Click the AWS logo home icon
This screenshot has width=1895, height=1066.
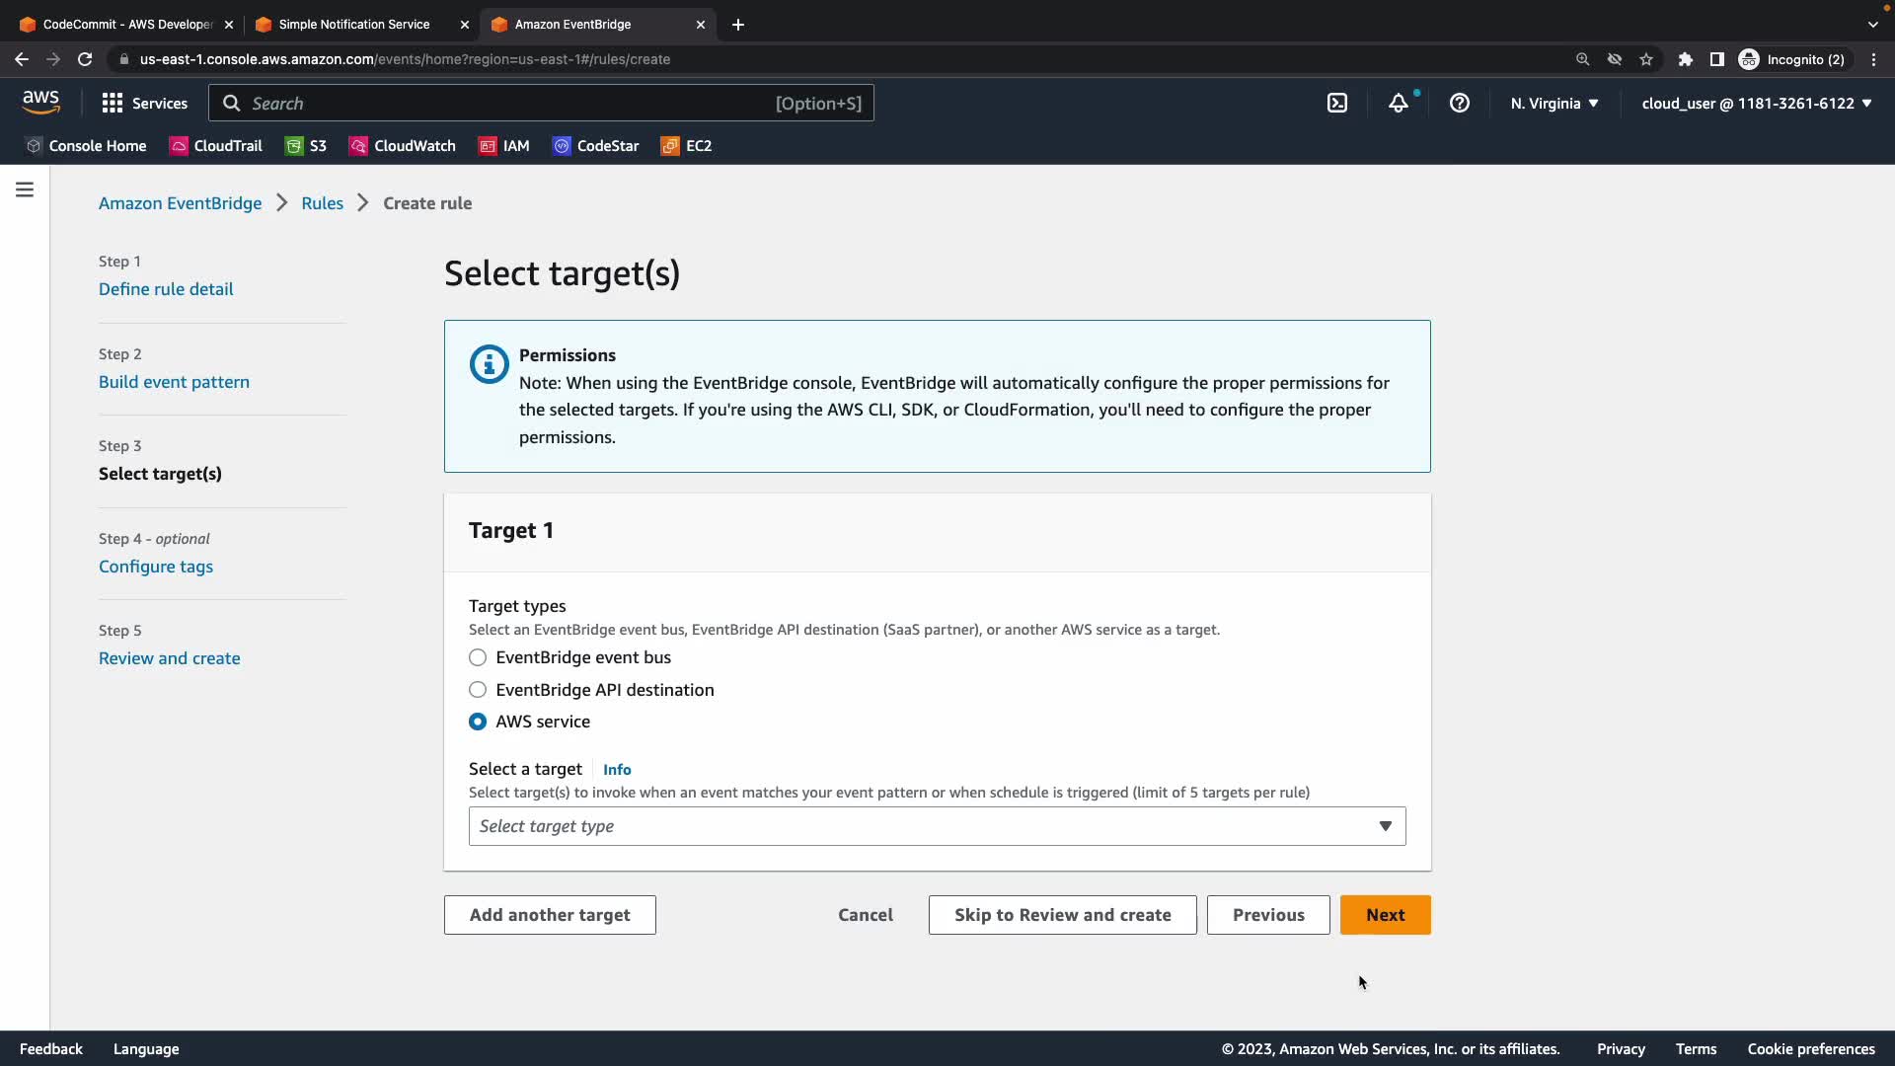click(40, 102)
